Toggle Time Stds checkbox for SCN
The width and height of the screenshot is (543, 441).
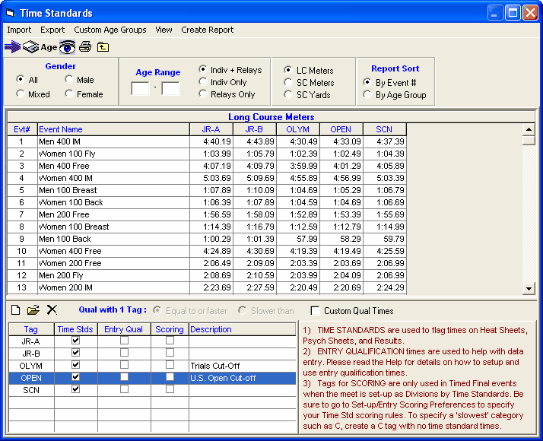coord(75,389)
